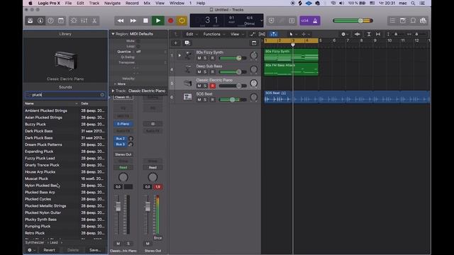The height and width of the screenshot is (255, 454).
Task: Open the List Editors button
Action: (392, 21)
